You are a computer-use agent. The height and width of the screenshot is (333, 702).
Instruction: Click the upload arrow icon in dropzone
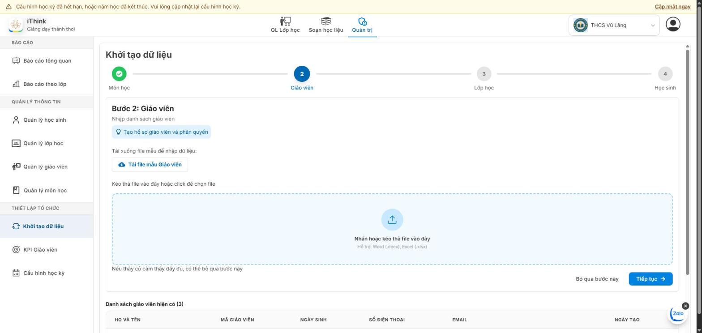pos(392,220)
